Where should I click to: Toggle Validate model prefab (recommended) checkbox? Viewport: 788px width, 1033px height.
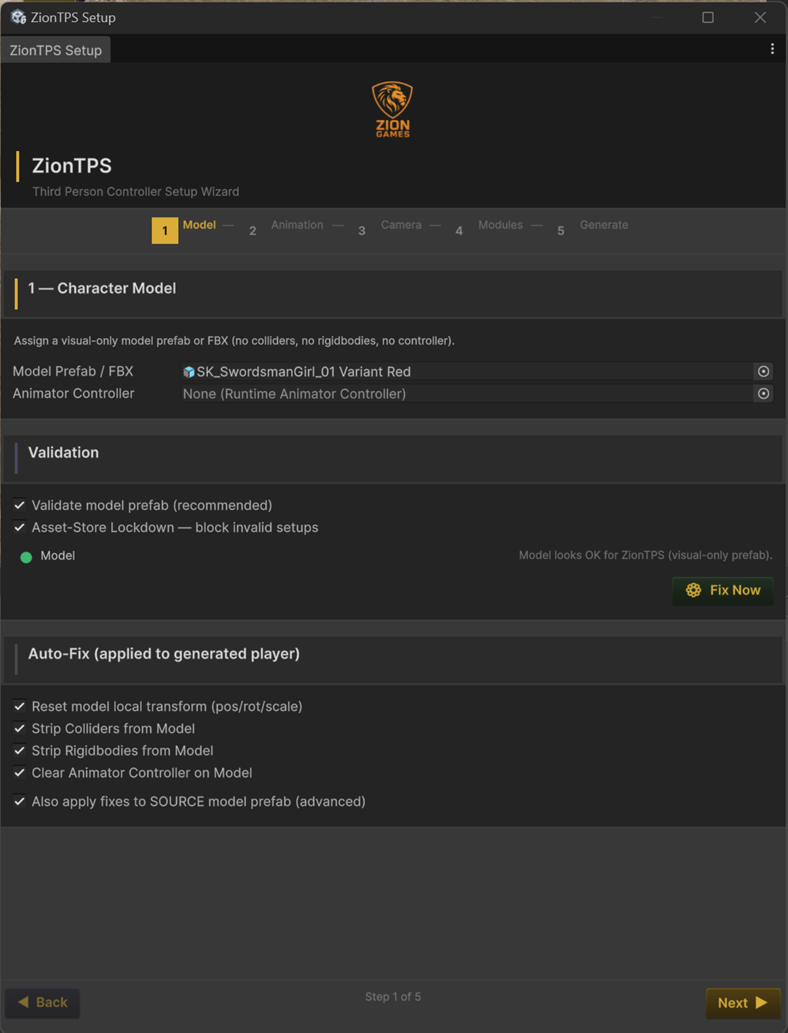point(20,505)
